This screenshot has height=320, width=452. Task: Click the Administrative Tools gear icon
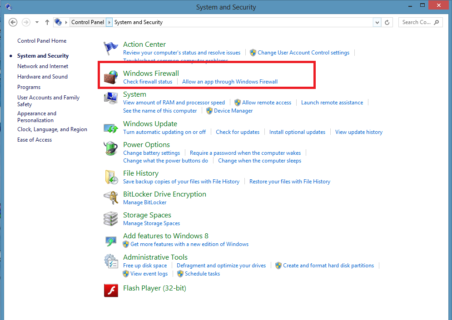(x=111, y=261)
